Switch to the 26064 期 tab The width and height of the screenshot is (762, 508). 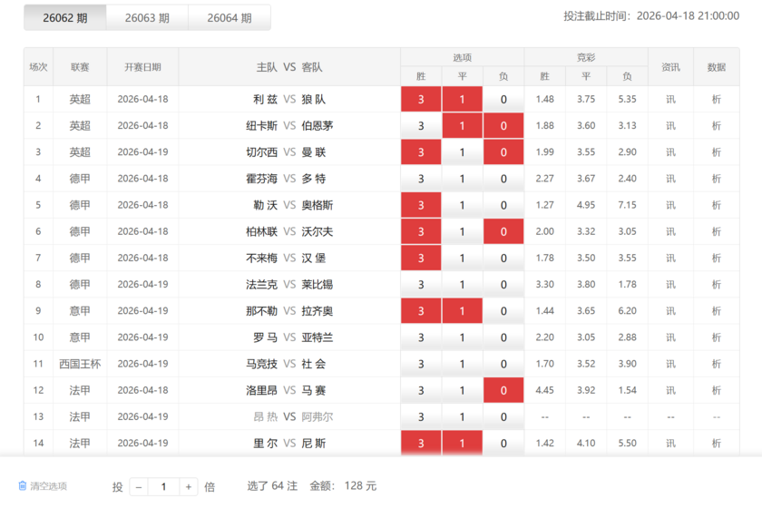tap(230, 17)
